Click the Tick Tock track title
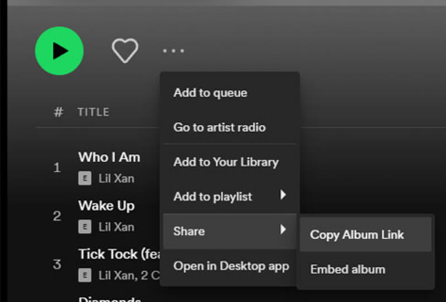The width and height of the screenshot is (446, 302). 118,254
